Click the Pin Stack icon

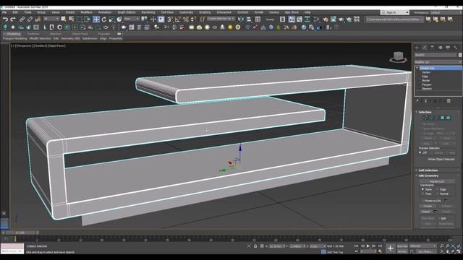[417, 101]
